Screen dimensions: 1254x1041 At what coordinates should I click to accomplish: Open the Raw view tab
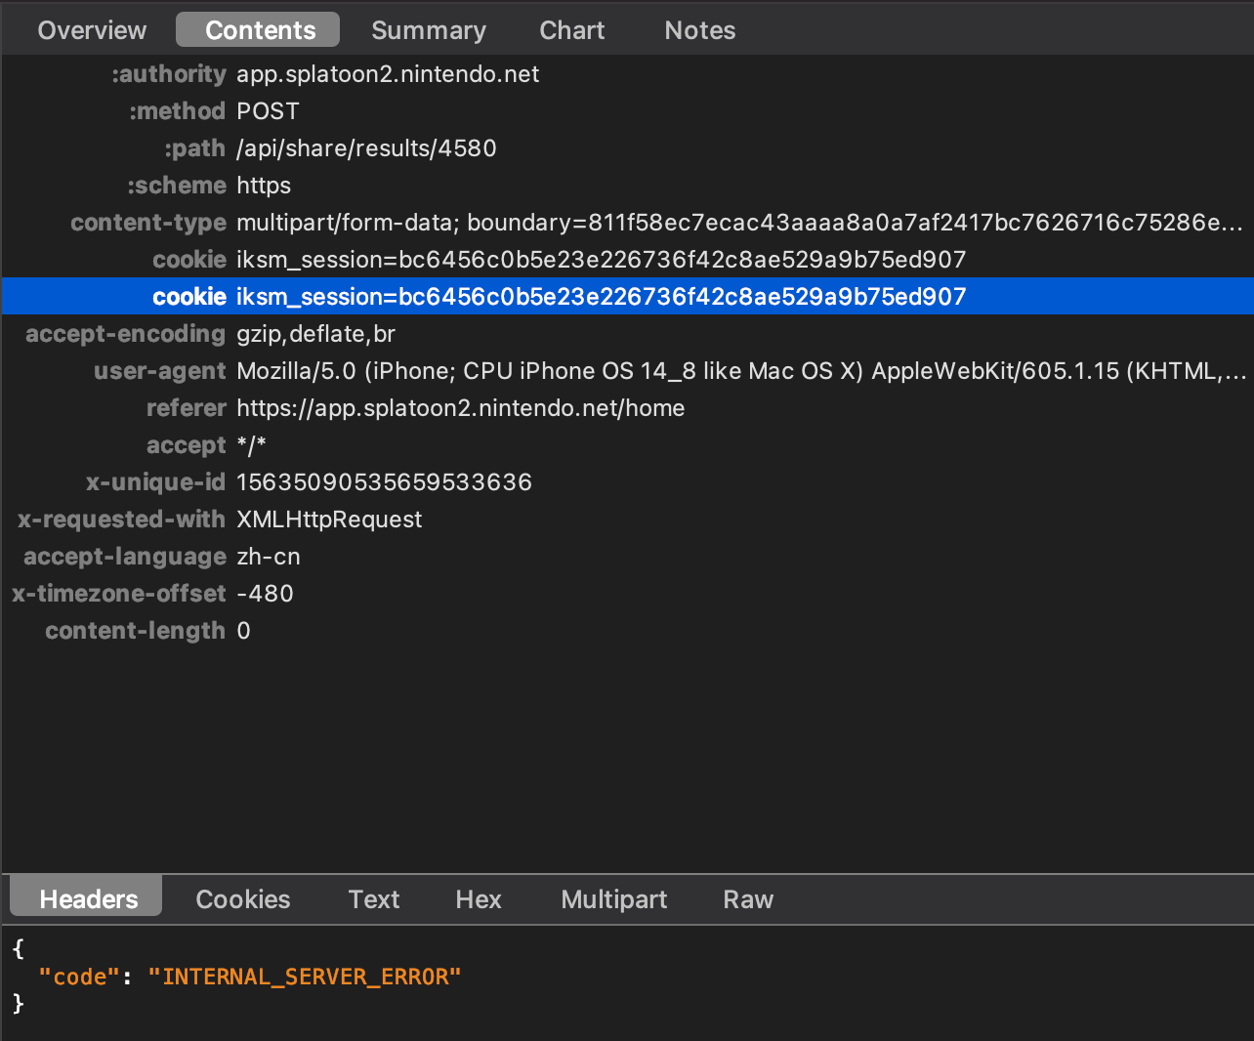pos(747,899)
